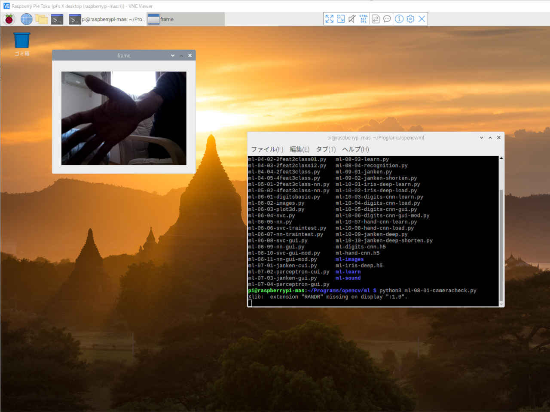This screenshot has width=550, height=412.
Task: Click ml-08-04-recognition.py in listing
Action: 371,166
